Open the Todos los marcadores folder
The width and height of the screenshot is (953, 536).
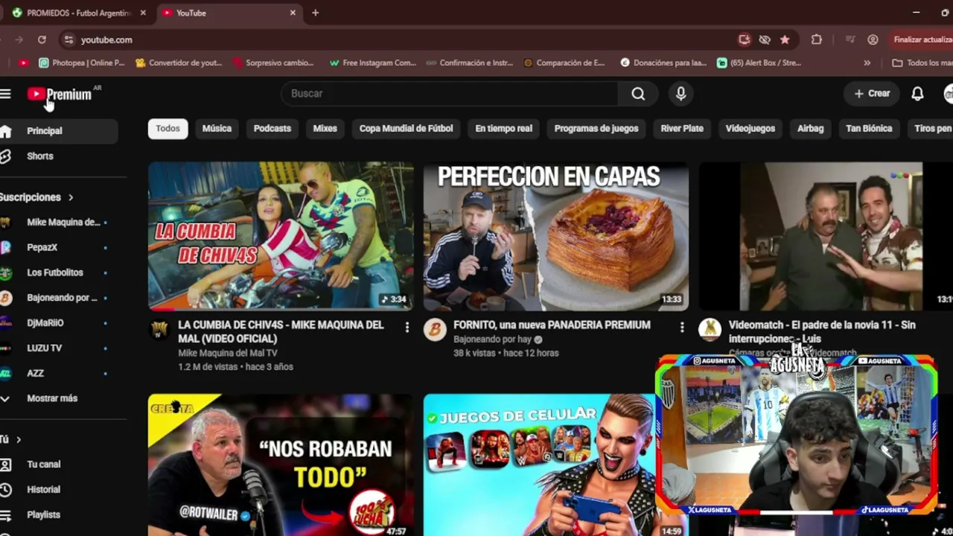[x=922, y=63]
